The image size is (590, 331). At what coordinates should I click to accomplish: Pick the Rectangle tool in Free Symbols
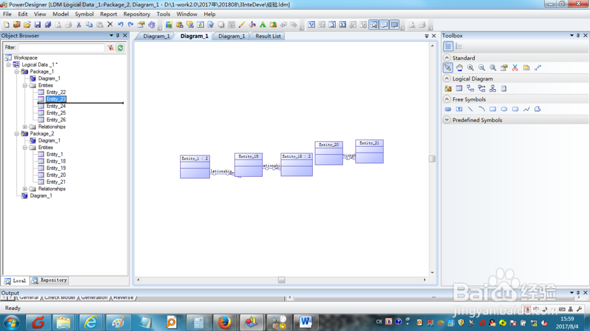493,109
